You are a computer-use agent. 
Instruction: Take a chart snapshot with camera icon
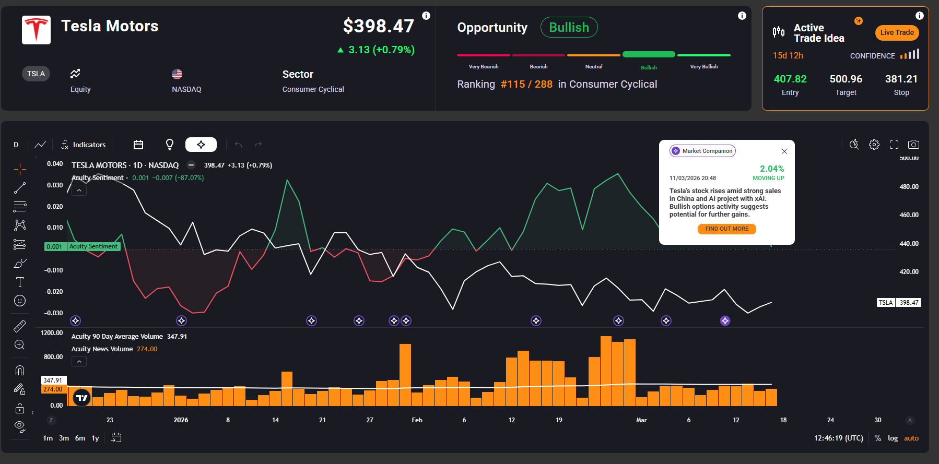coord(913,145)
